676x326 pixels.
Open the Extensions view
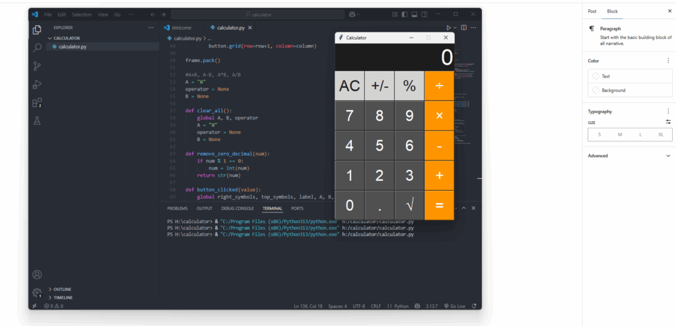pyautogui.click(x=37, y=102)
